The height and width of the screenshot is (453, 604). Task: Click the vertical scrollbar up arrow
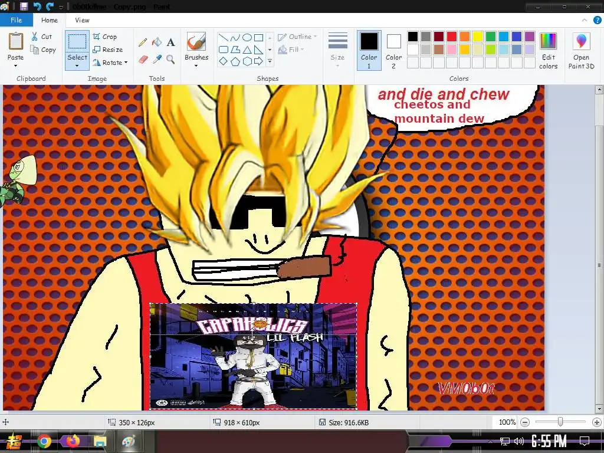pos(599,90)
